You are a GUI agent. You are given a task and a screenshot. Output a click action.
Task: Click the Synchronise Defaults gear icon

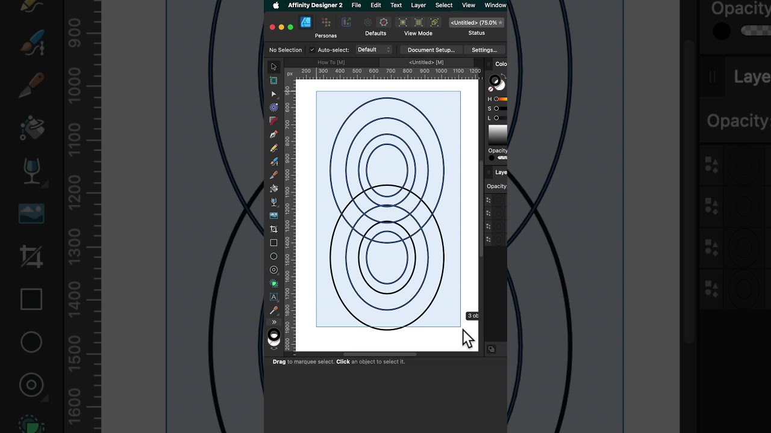(367, 22)
